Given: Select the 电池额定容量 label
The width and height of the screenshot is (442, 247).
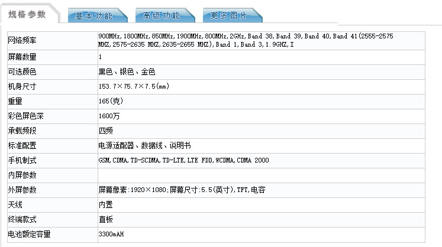Looking at the screenshot, I should pos(30,234).
